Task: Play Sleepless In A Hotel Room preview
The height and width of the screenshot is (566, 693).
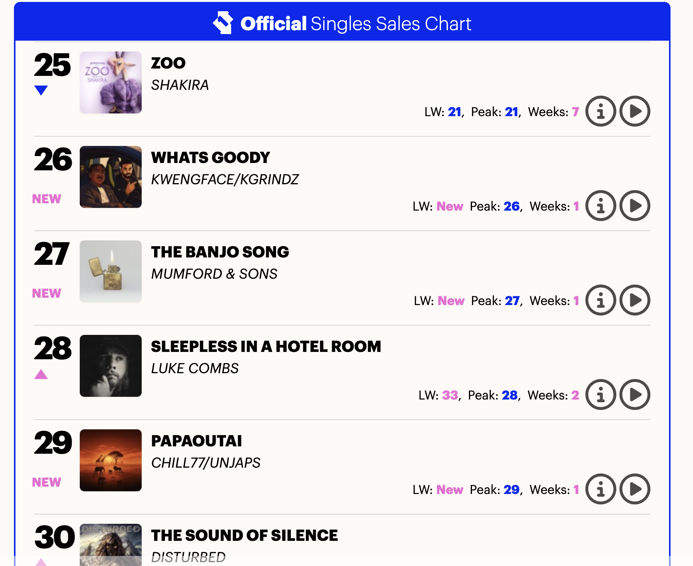Action: (x=635, y=395)
